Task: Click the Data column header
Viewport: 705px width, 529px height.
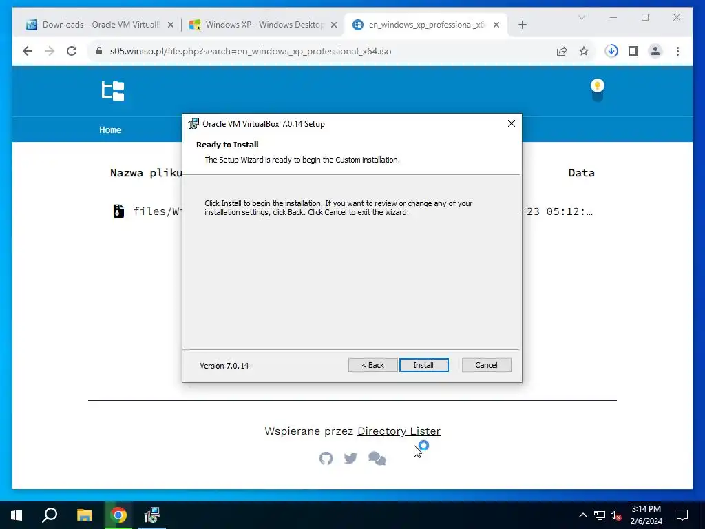Action: 581,173
